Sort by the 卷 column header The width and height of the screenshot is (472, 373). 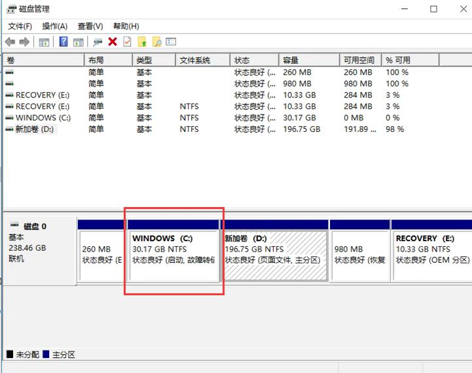point(43,60)
